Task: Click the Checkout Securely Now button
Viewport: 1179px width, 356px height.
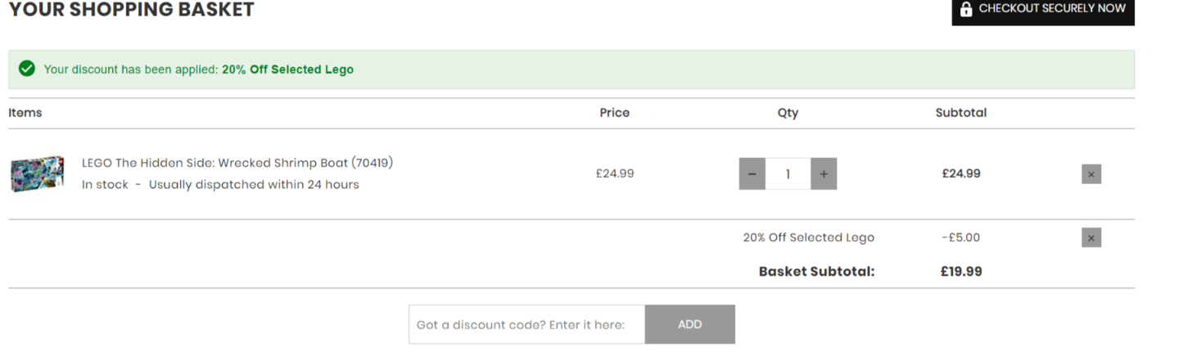Action: click(1042, 10)
